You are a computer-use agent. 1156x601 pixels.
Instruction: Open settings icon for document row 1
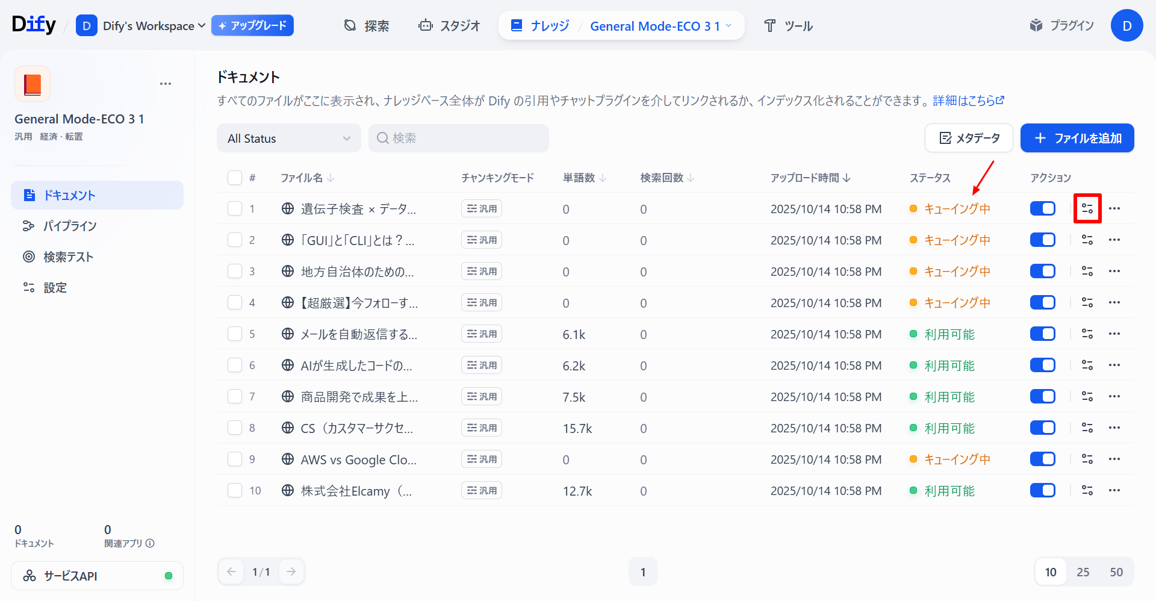[1087, 209]
